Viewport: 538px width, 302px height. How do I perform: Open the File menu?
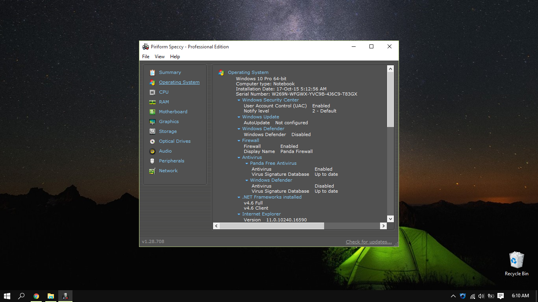tap(146, 57)
